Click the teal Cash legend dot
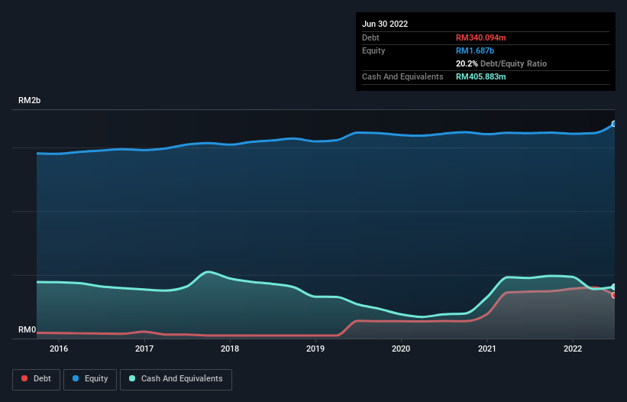 click(x=132, y=378)
